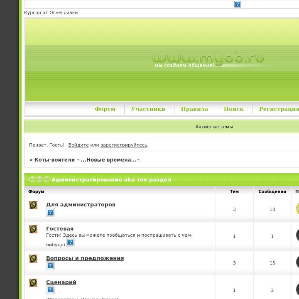Click the Тем column header
299x299 pixels.
[234, 191]
